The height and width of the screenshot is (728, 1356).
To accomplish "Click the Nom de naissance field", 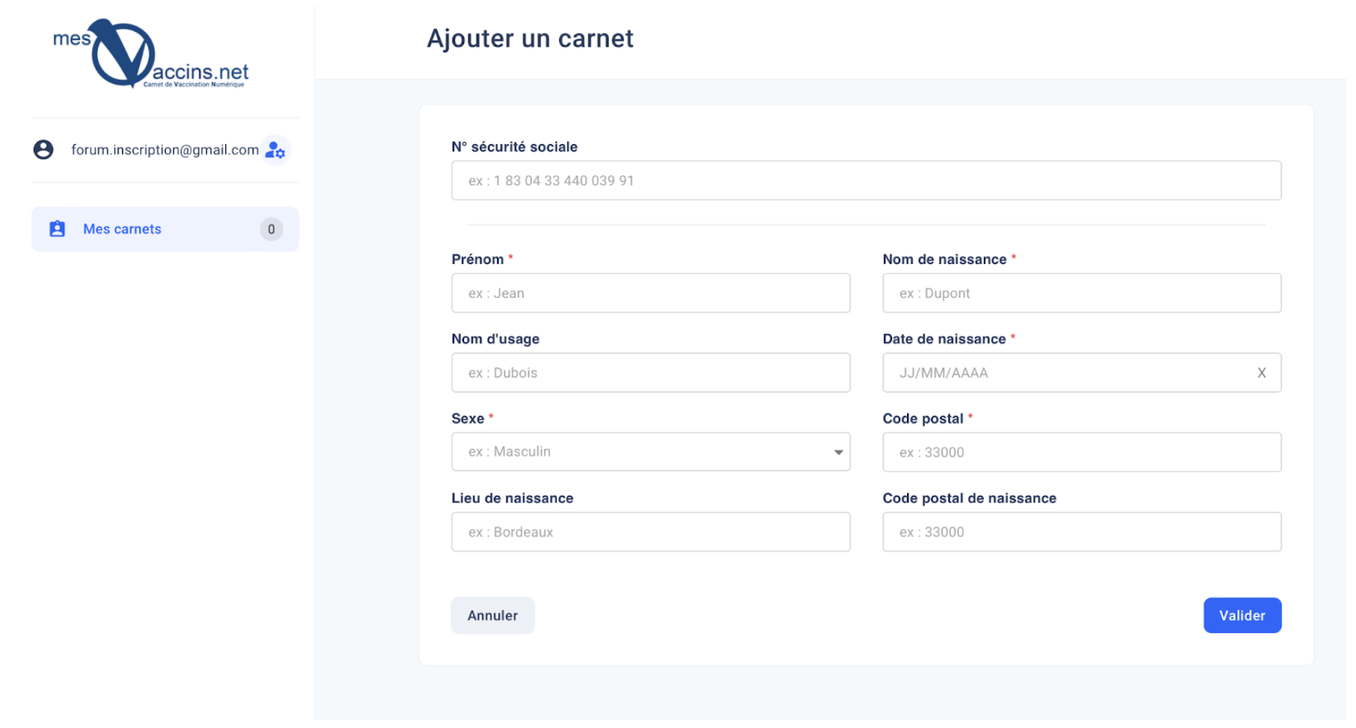I will coord(1082,293).
